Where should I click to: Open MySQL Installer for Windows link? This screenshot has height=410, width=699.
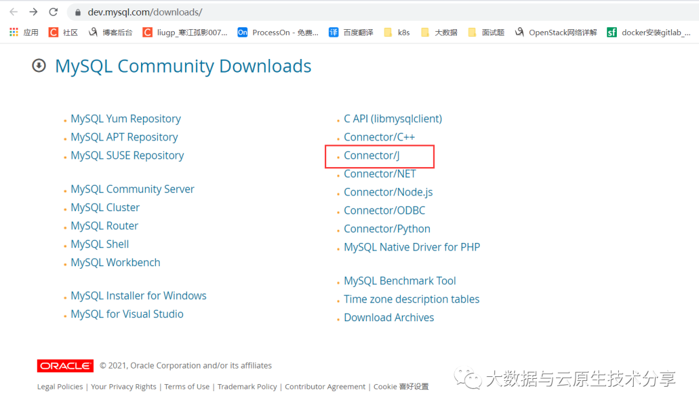click(x=139, y=296)
